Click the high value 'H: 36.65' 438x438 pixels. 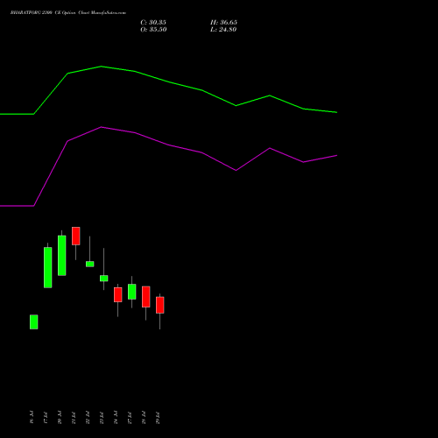click(223, 23)
